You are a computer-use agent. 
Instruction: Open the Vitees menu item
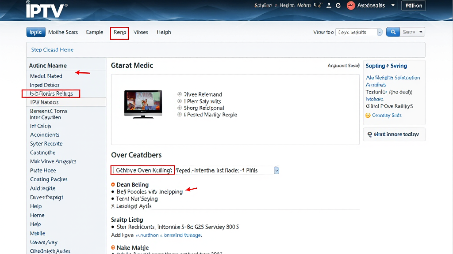point(141,32)
